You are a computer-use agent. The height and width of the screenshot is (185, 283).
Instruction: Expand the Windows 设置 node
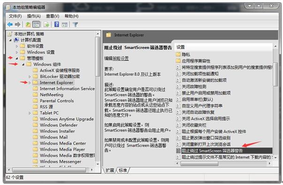(x=17, y=52)
